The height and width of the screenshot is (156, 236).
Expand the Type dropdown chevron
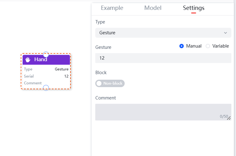tap(225, 33)
